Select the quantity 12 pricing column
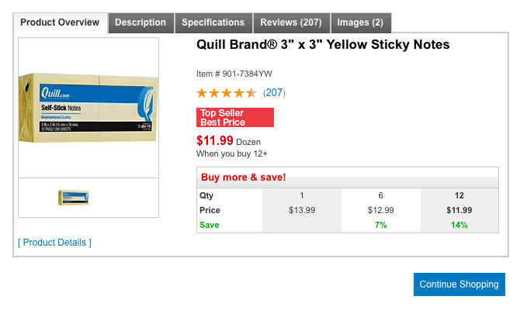The height and width of the screenshot is (310, 520). pyautogui.click(x=459, y=195)
